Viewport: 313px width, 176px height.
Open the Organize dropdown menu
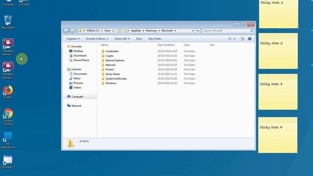pos(73,39)
